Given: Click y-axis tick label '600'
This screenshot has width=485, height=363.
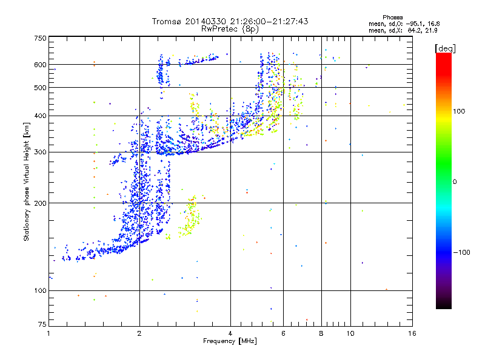Looking at the screenshot, I should (40, 65).
